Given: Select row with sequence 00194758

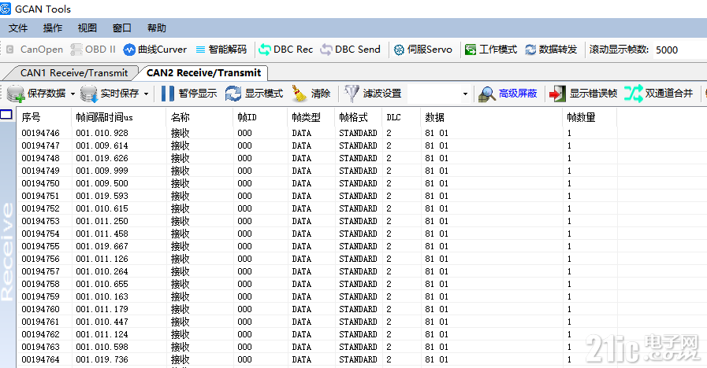Looking at the screenshot, I should click(317, 285).
